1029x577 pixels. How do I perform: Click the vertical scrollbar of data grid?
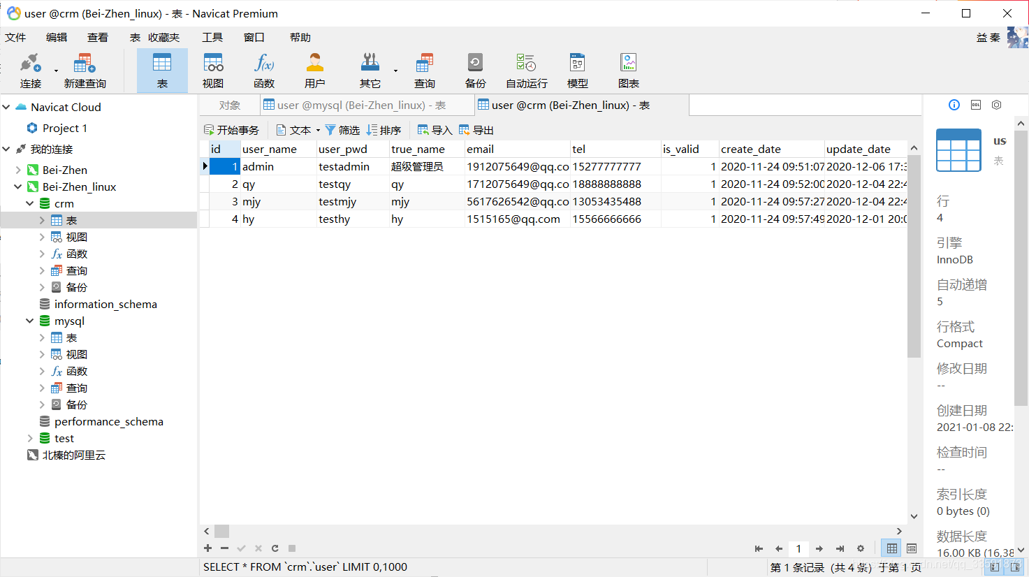pyautogui.click(x=914, y=256)
